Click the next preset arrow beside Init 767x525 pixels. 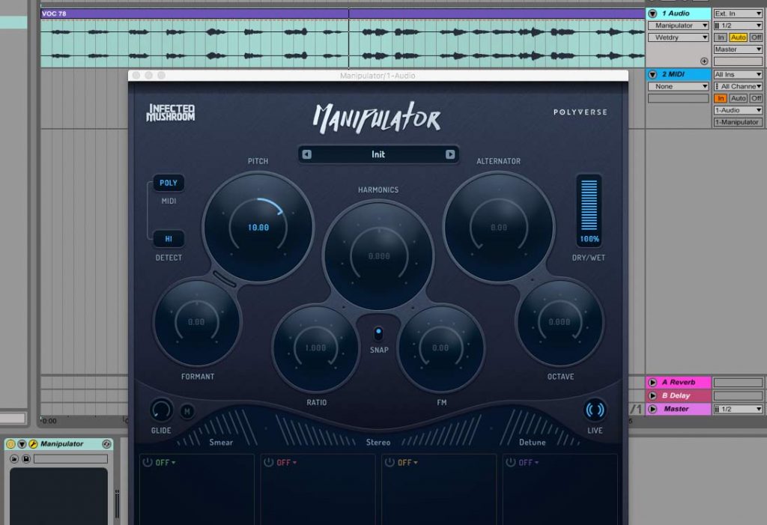[450, 154]
